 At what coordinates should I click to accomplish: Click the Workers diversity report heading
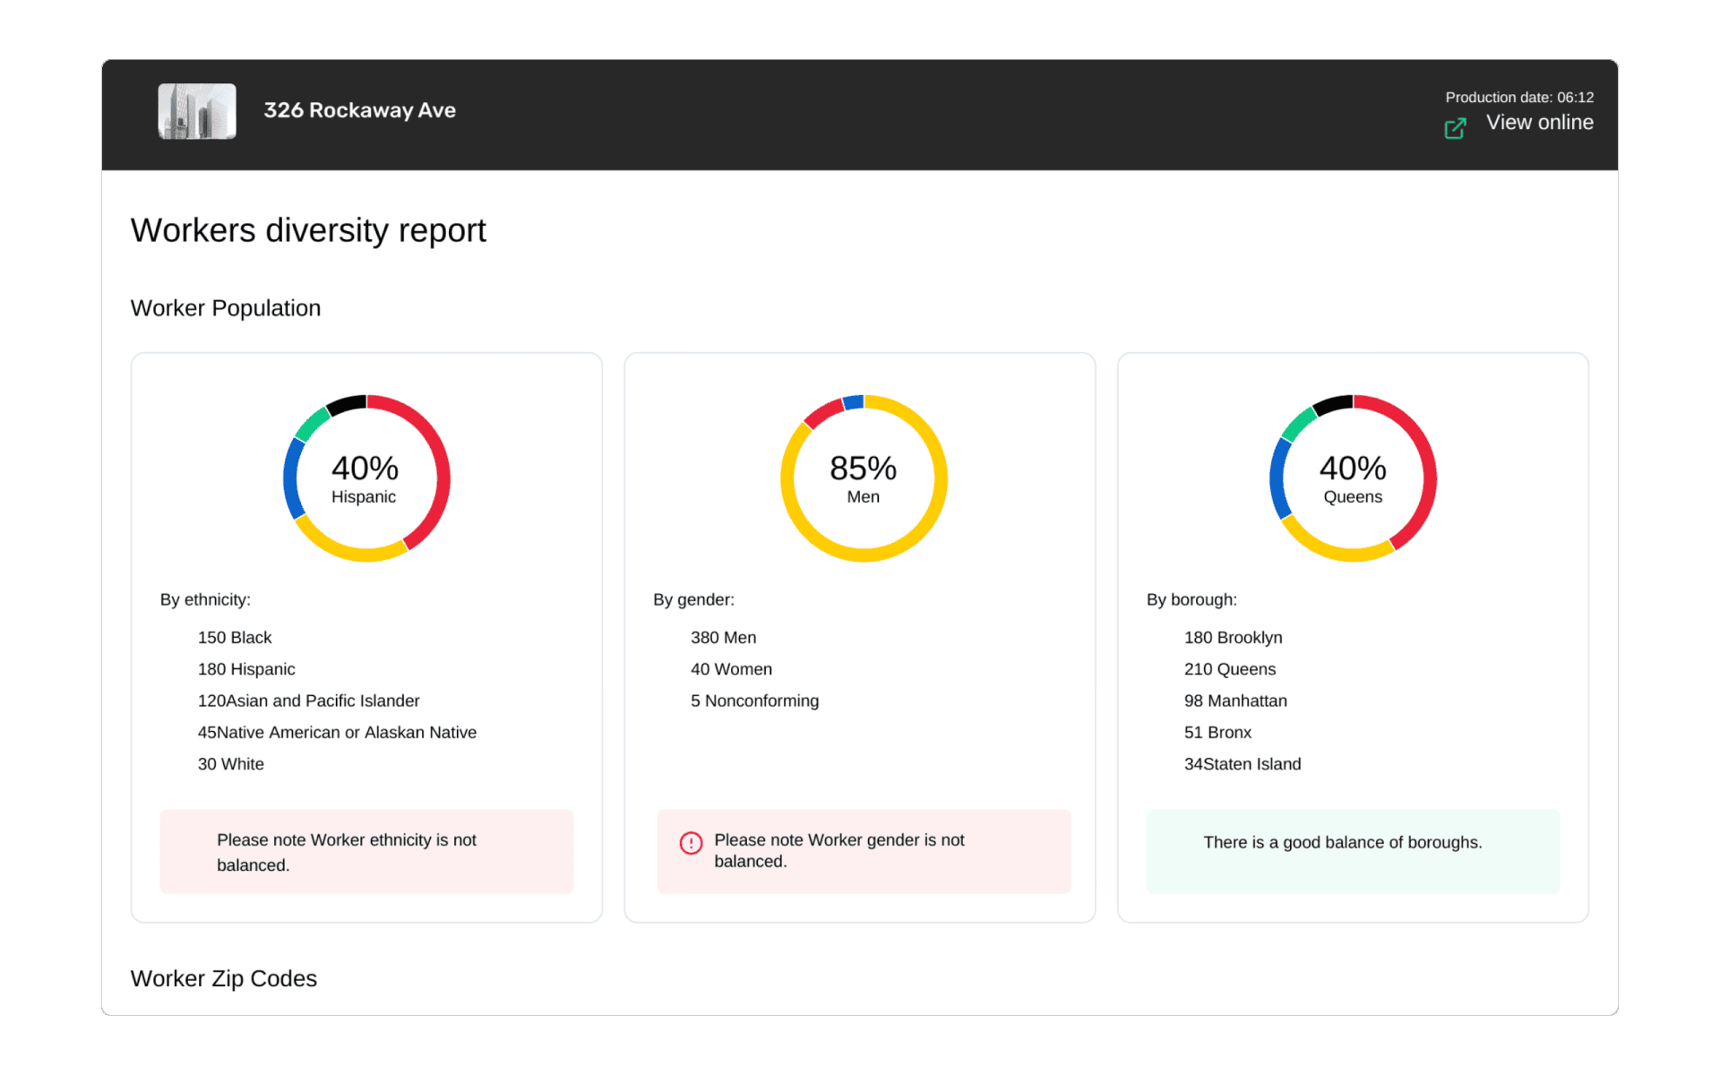click(308, 230)
